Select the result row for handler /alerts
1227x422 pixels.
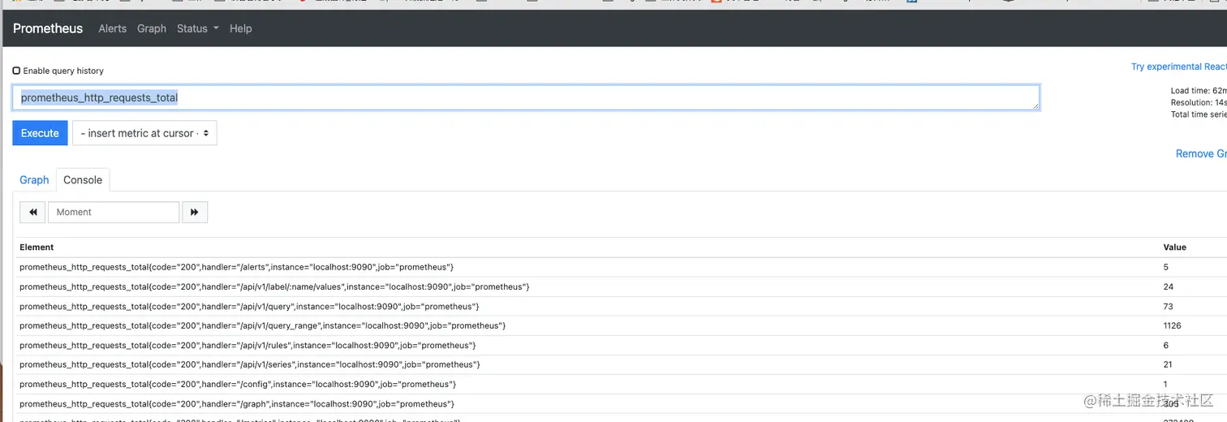(x=236, y=267)
